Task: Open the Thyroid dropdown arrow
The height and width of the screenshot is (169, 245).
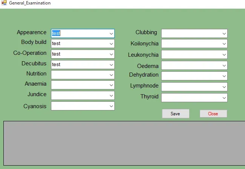Action: [x=224, y=98]
